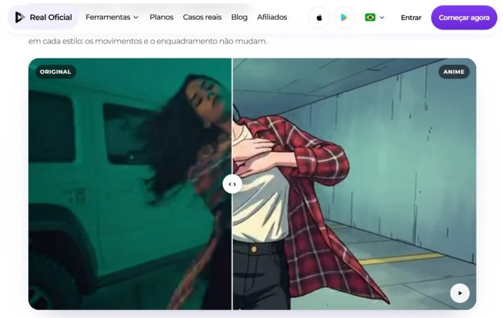Screen dimensions: 503x318
Task: Expand the language selector chevron
Action: click(x=382, y=18)
